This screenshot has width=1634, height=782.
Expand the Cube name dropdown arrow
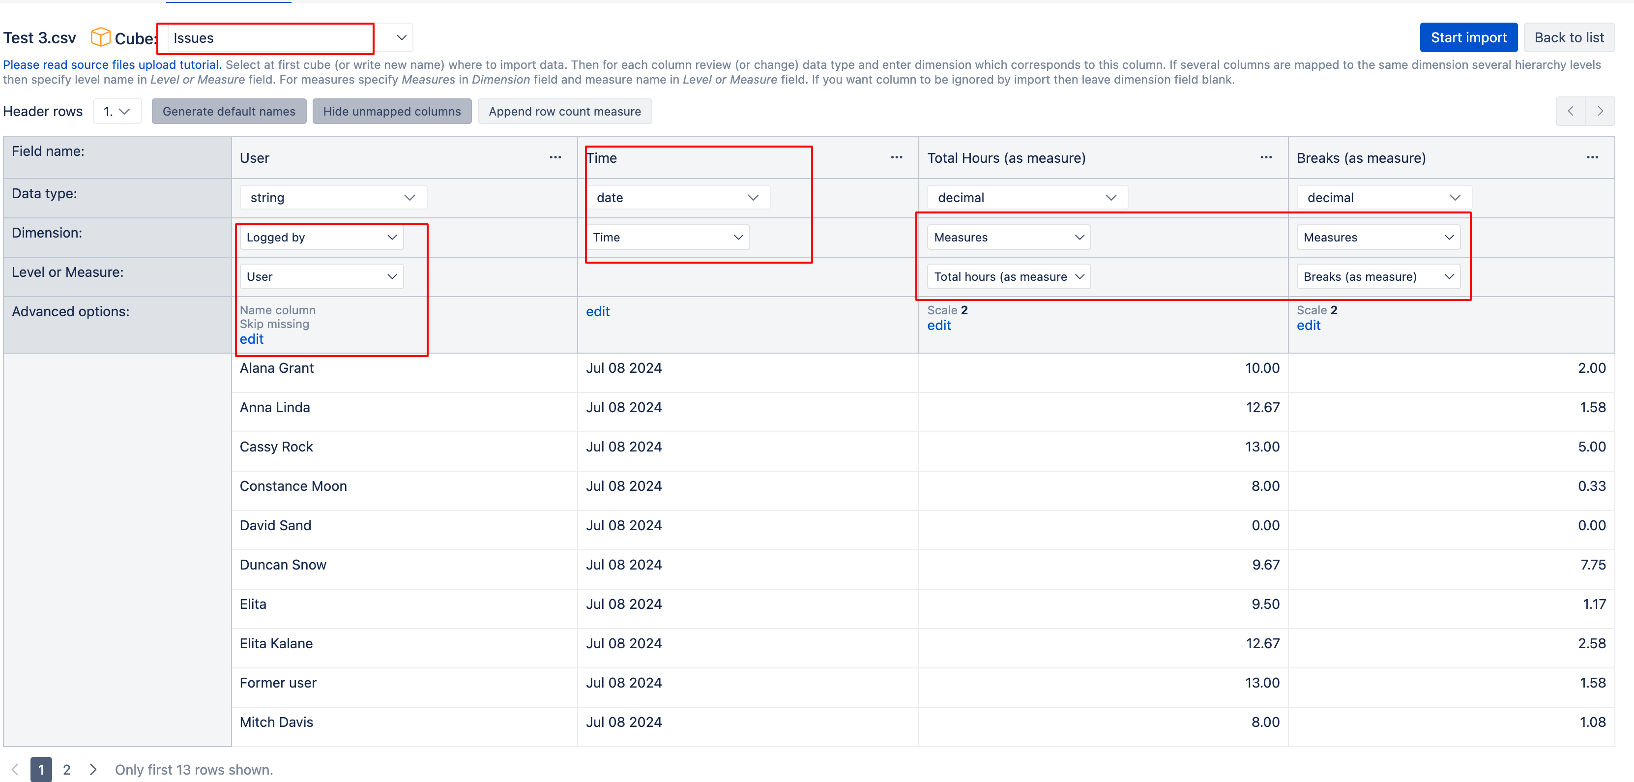click(x=401, y=37)
